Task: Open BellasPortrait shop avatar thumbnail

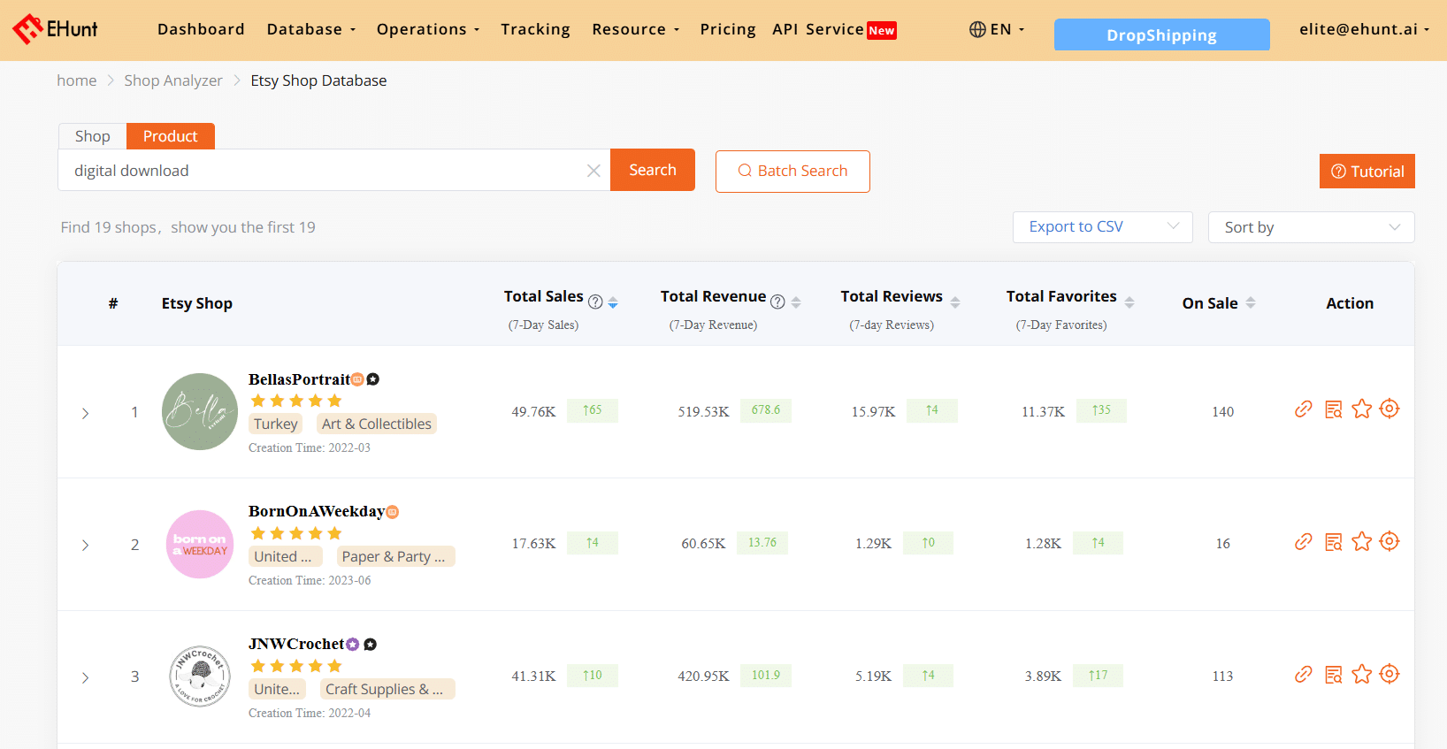Action: coord(200,411)
